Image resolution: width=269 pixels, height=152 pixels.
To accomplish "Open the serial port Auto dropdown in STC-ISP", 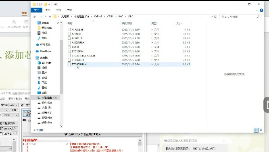I will 17,105.
